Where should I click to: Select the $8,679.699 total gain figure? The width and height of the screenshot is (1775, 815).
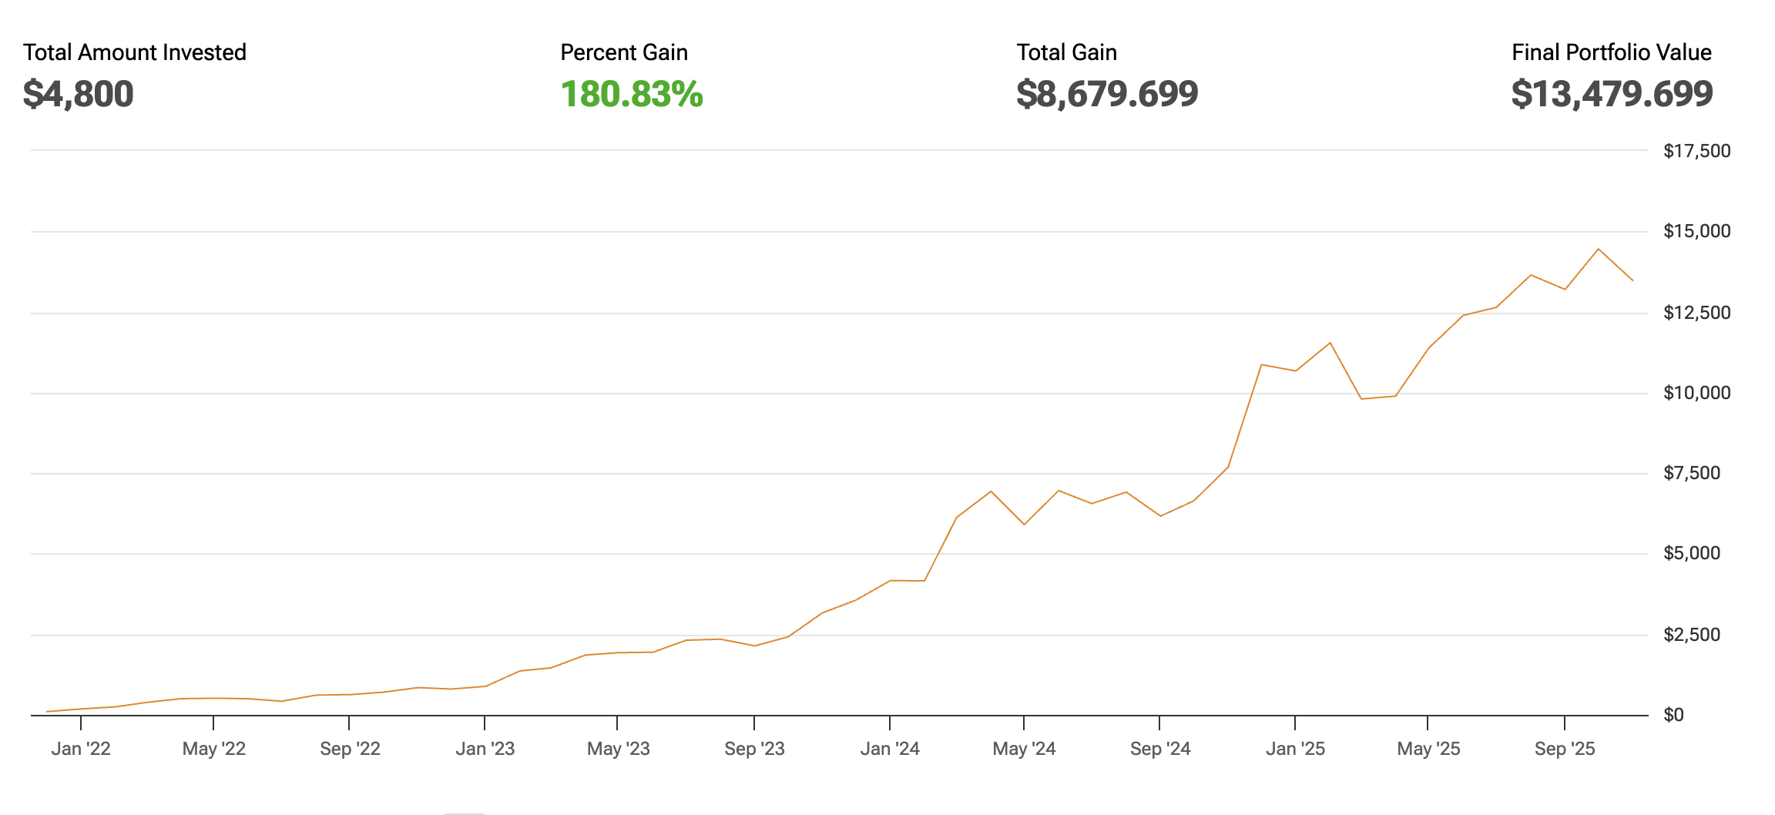[1107, 94]
